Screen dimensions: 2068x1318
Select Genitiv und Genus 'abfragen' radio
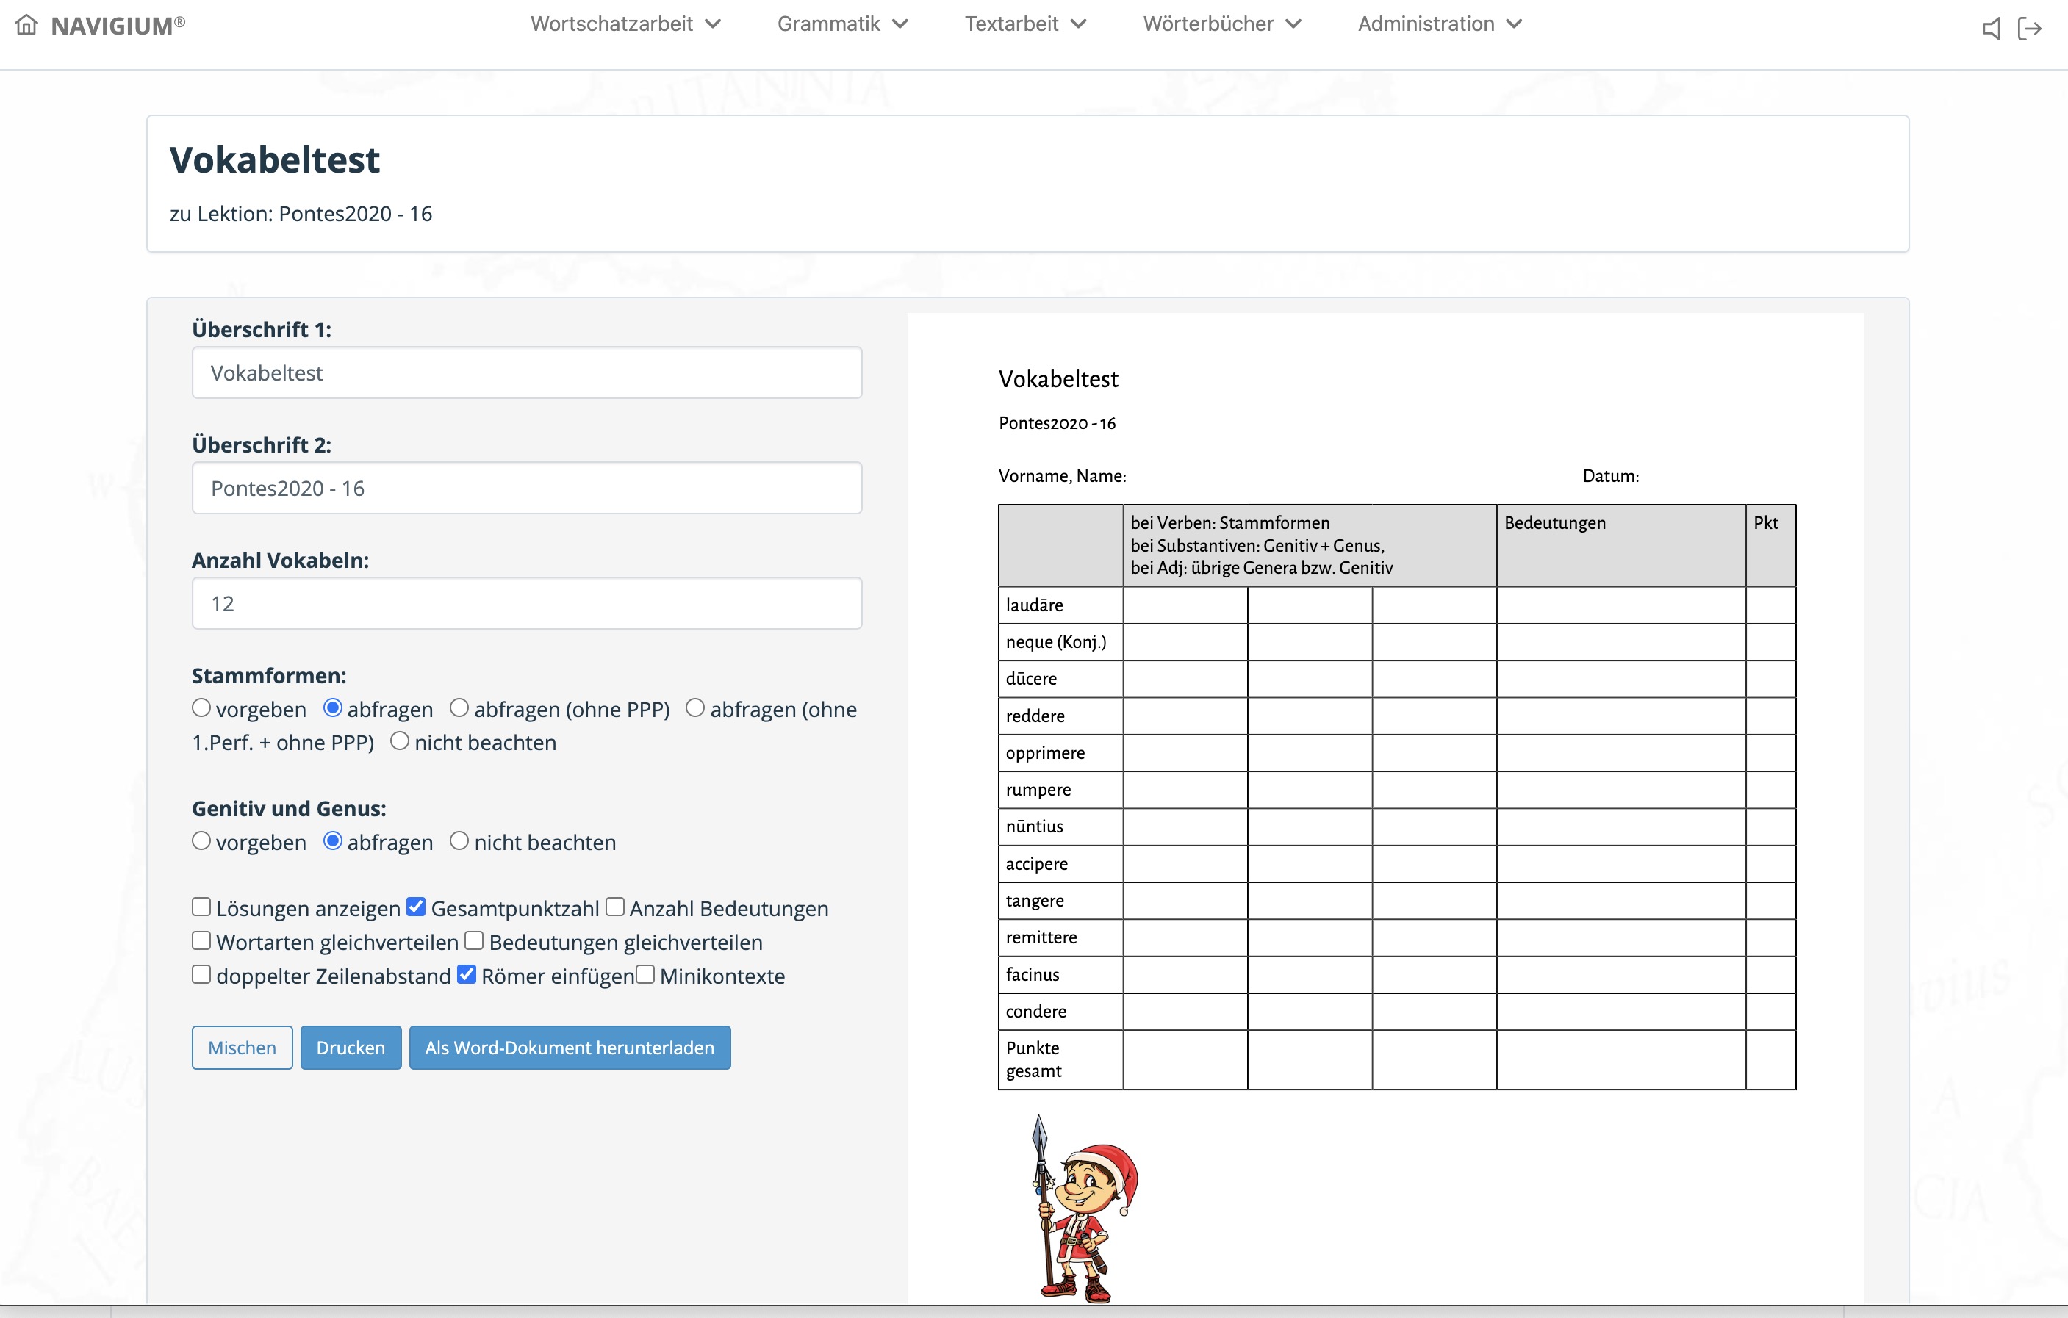[332, 840]
